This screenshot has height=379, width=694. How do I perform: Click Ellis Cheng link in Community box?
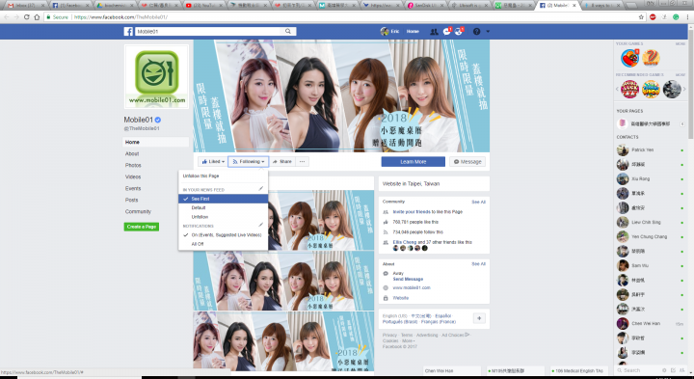405,242
